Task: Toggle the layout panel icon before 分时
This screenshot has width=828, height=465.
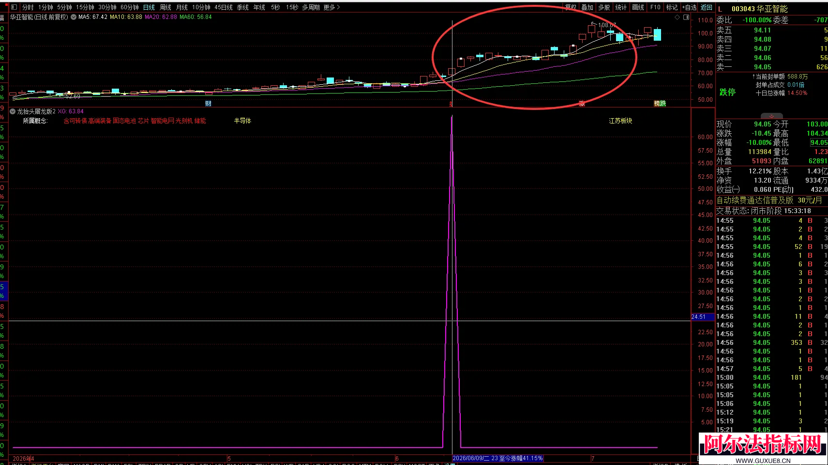Action: click(14, 7)
